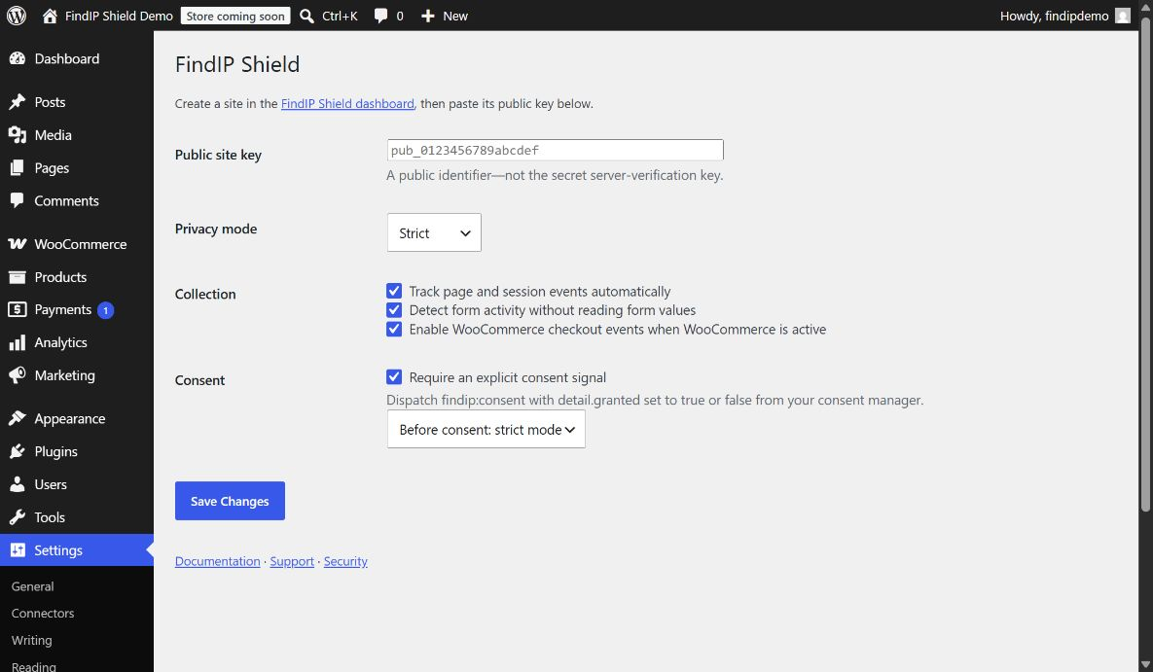
Task: Open the Documentation link
Action: pyautogui.click(x=218, y=561)
